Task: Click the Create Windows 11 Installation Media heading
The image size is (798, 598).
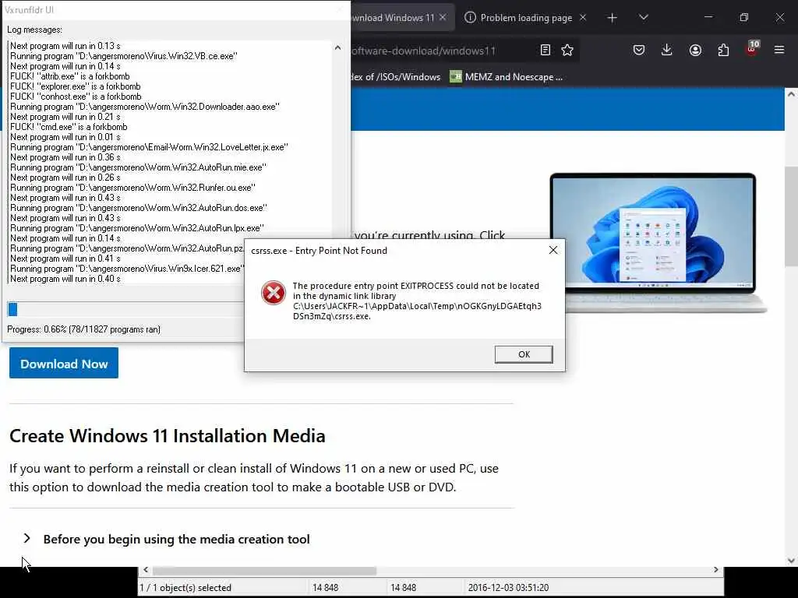Action: pos(167,436)
